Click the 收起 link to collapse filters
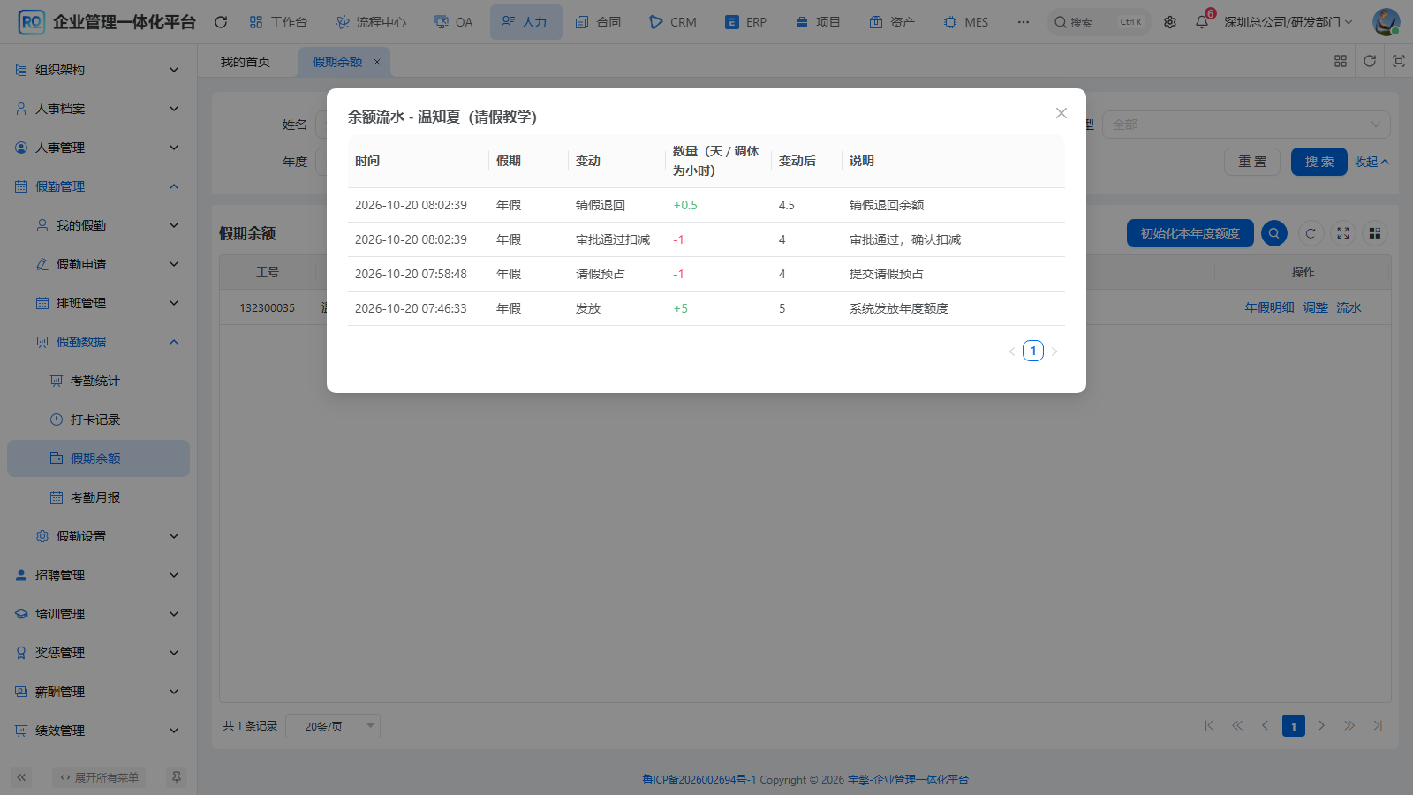Screen dimensions: 1413x795 pos(1371,162)
